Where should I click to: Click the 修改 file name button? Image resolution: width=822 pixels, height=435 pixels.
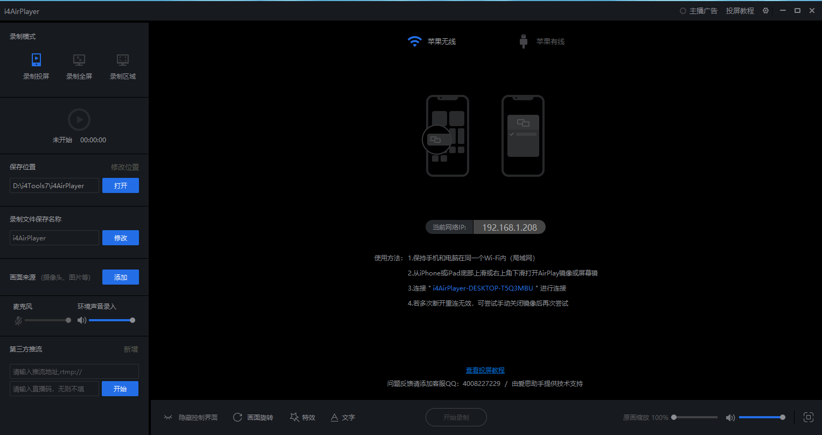click(121, 238)
